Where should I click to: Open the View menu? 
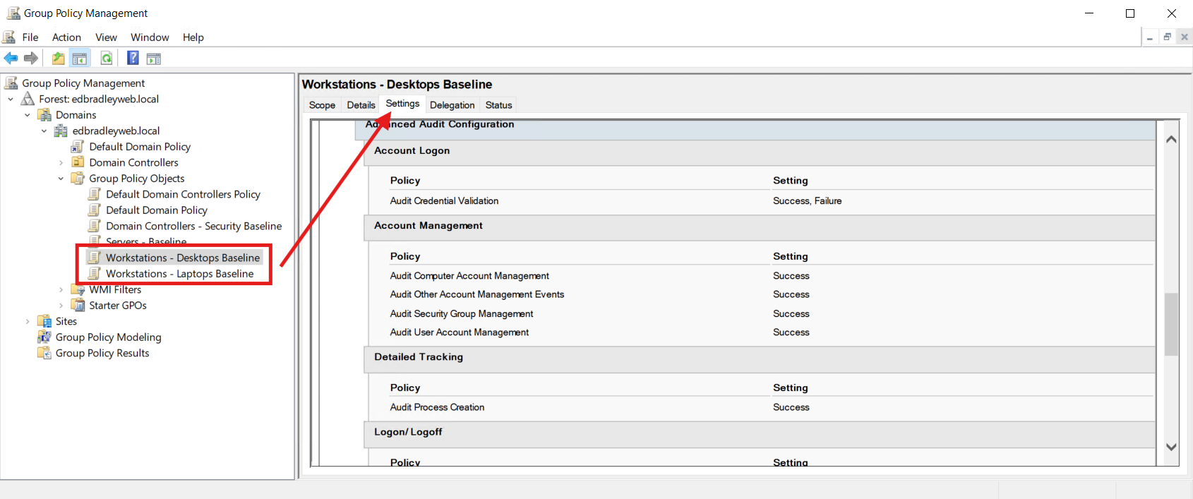(x=106, y=37)
